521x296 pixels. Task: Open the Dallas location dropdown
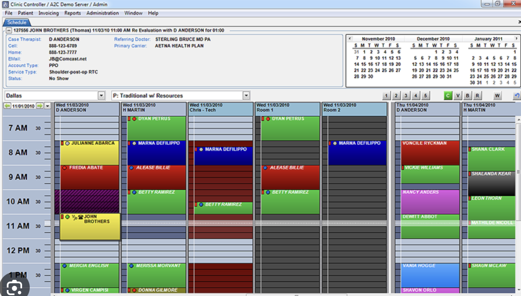(x=101, y=96)
